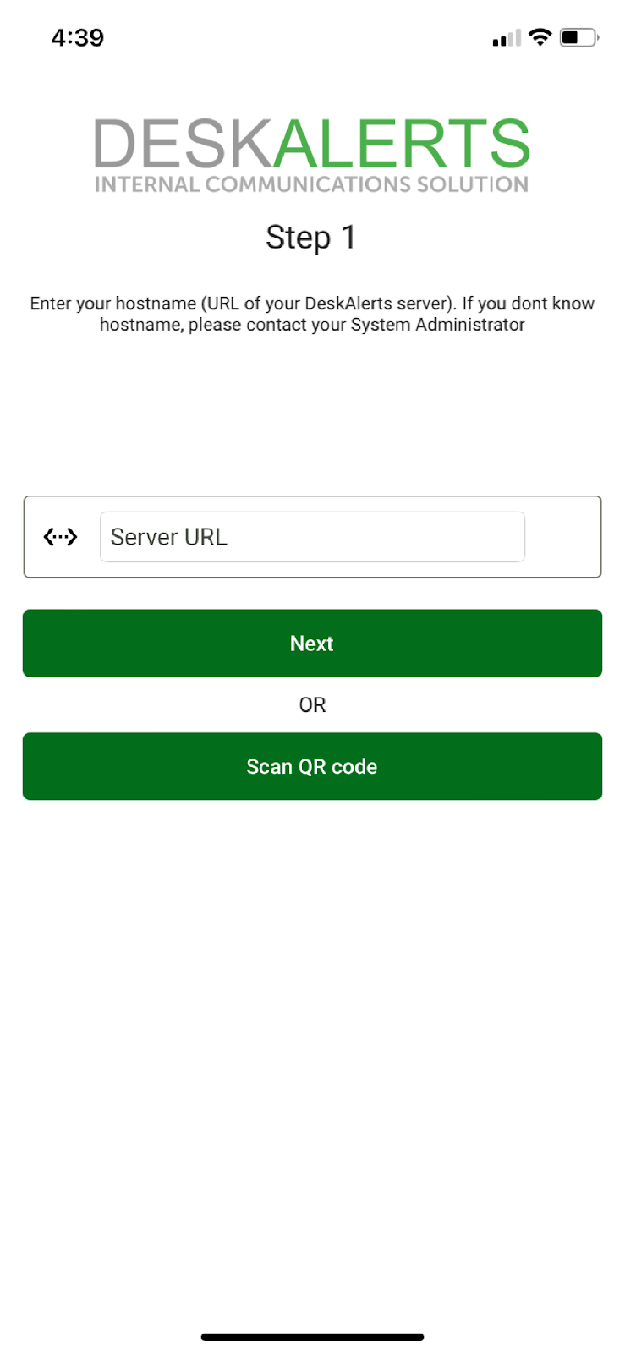Click empty space right of Server URL field
This screenshot has height=1353, width=625.
tap(562, 537)
